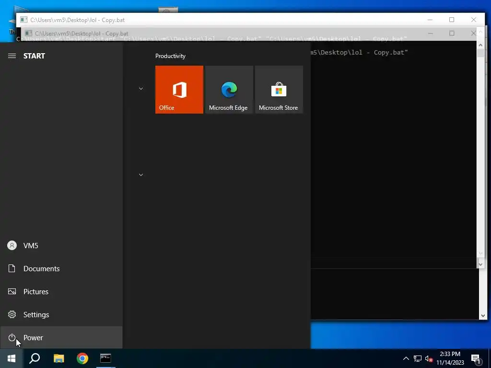Click scroll down arrow of the inner cmd pane
Screen dimensions: 491x368
coord(480,264)
